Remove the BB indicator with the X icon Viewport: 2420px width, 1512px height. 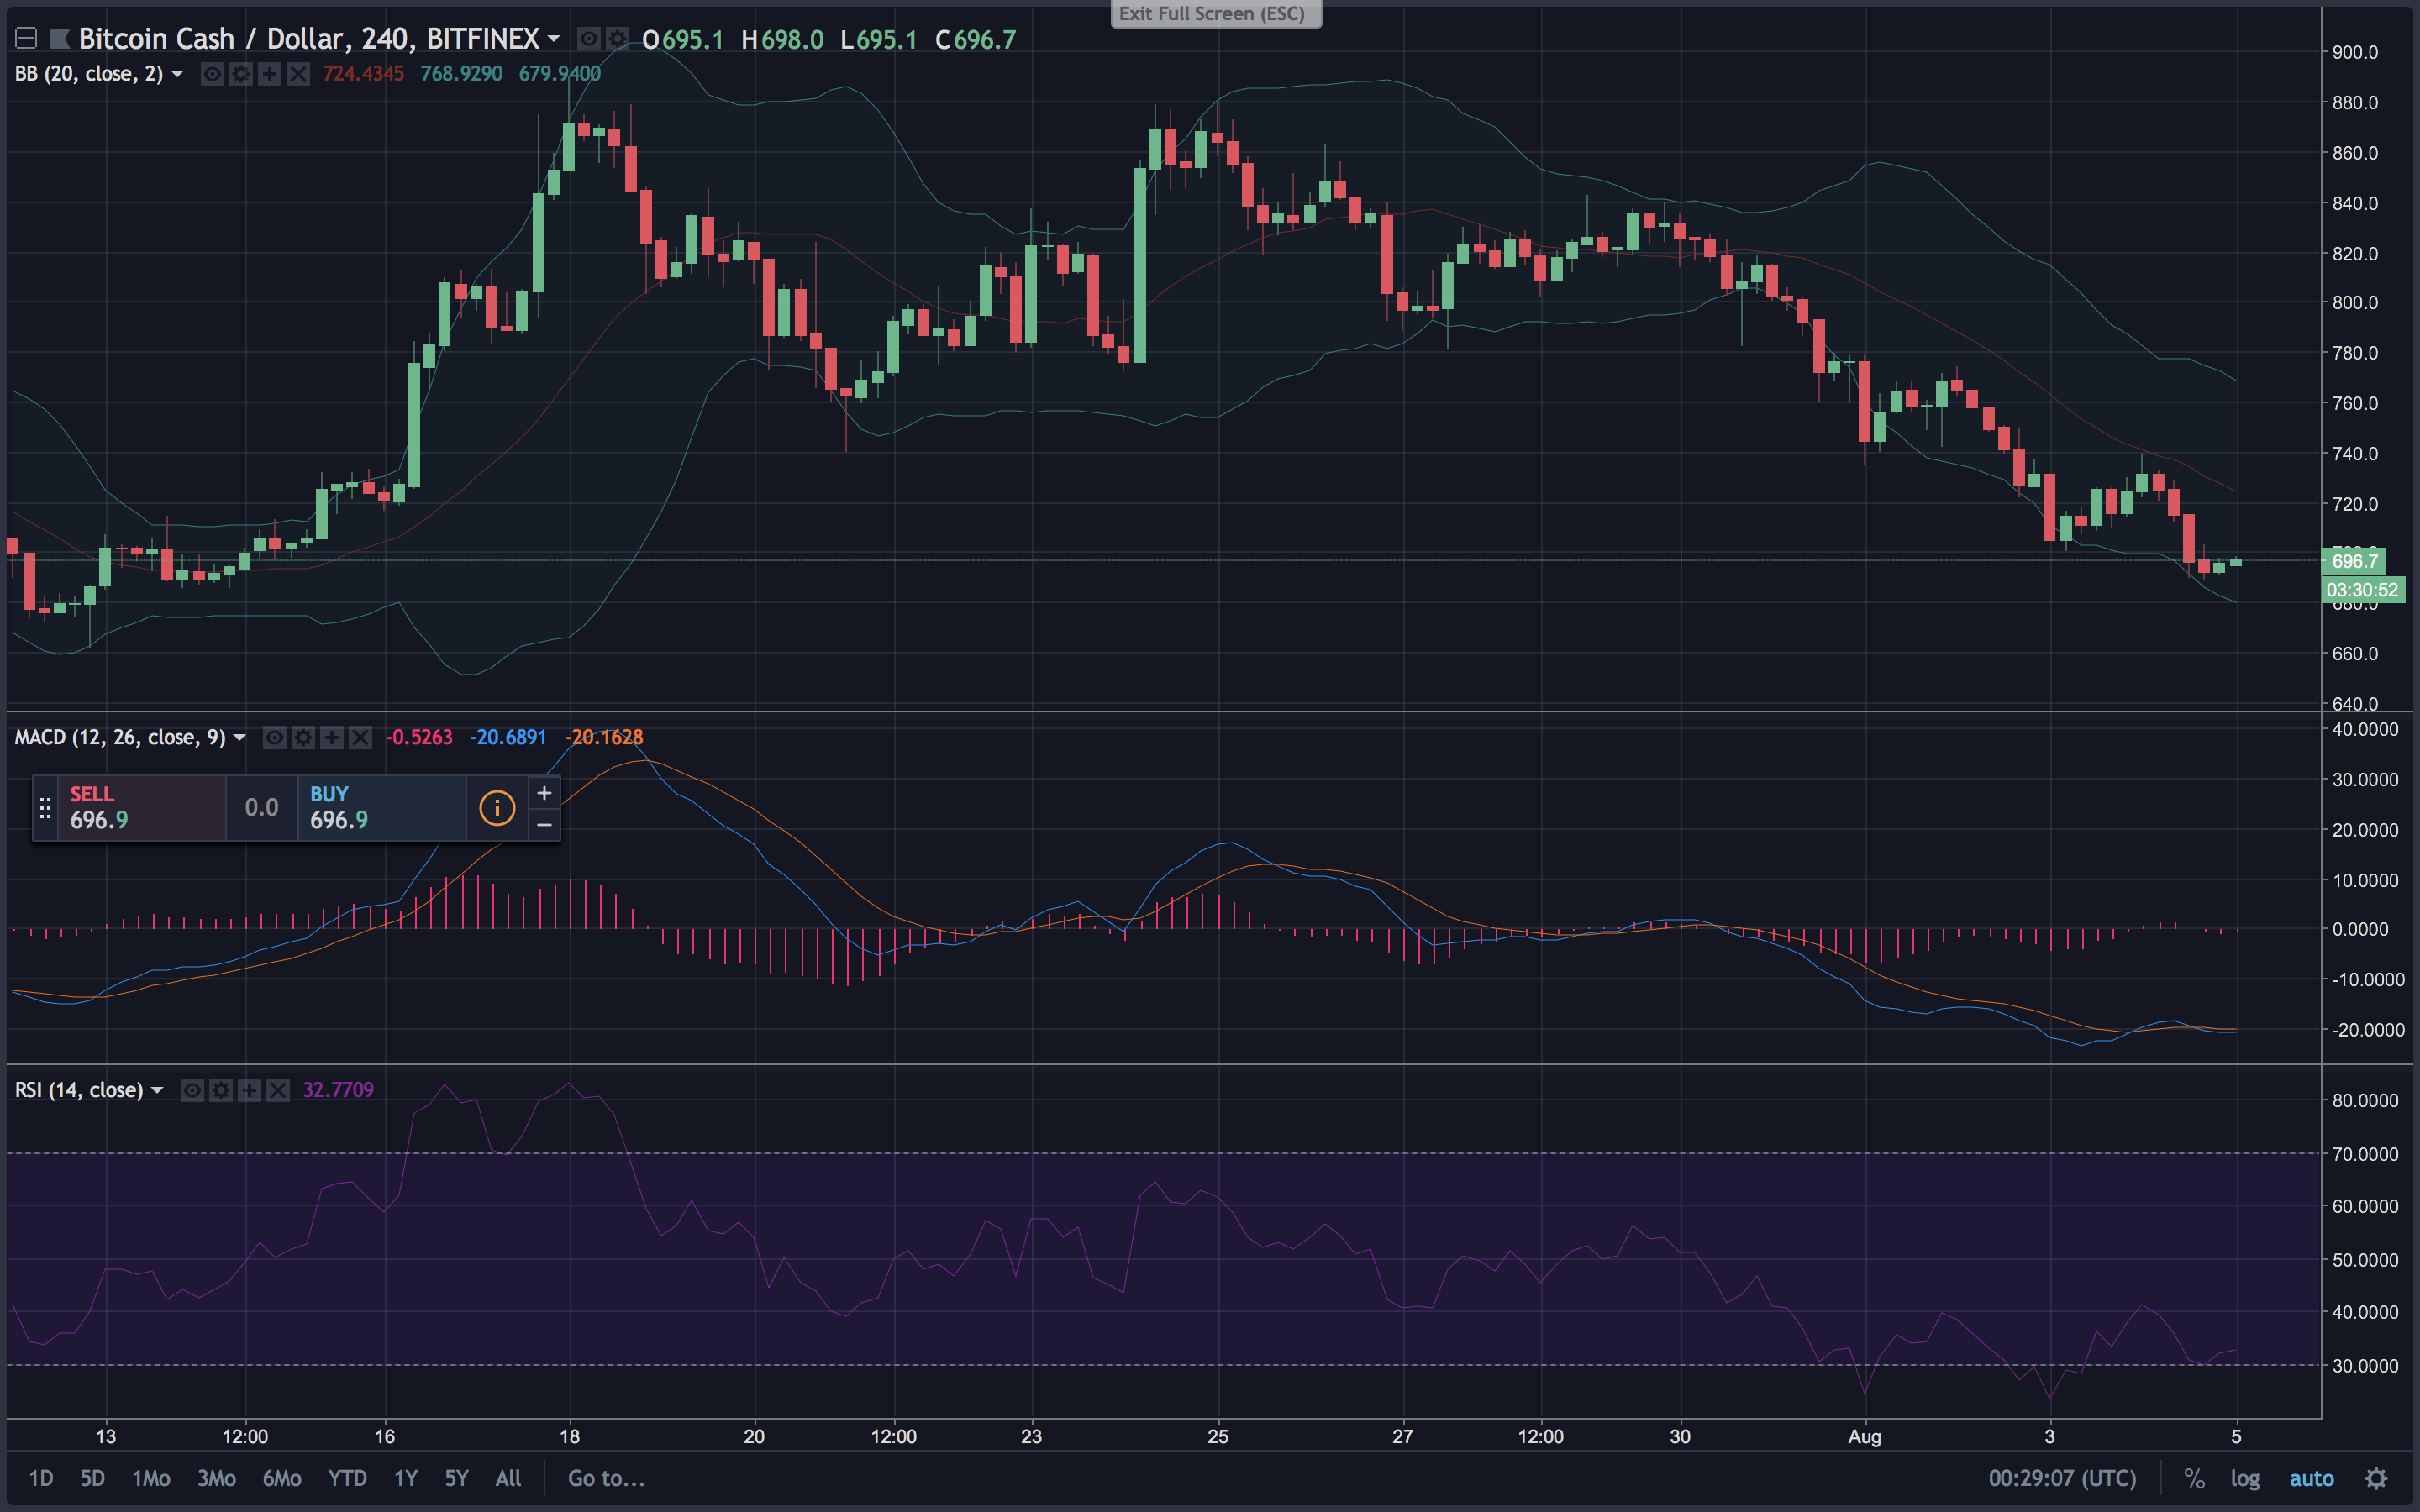(298, 74)
